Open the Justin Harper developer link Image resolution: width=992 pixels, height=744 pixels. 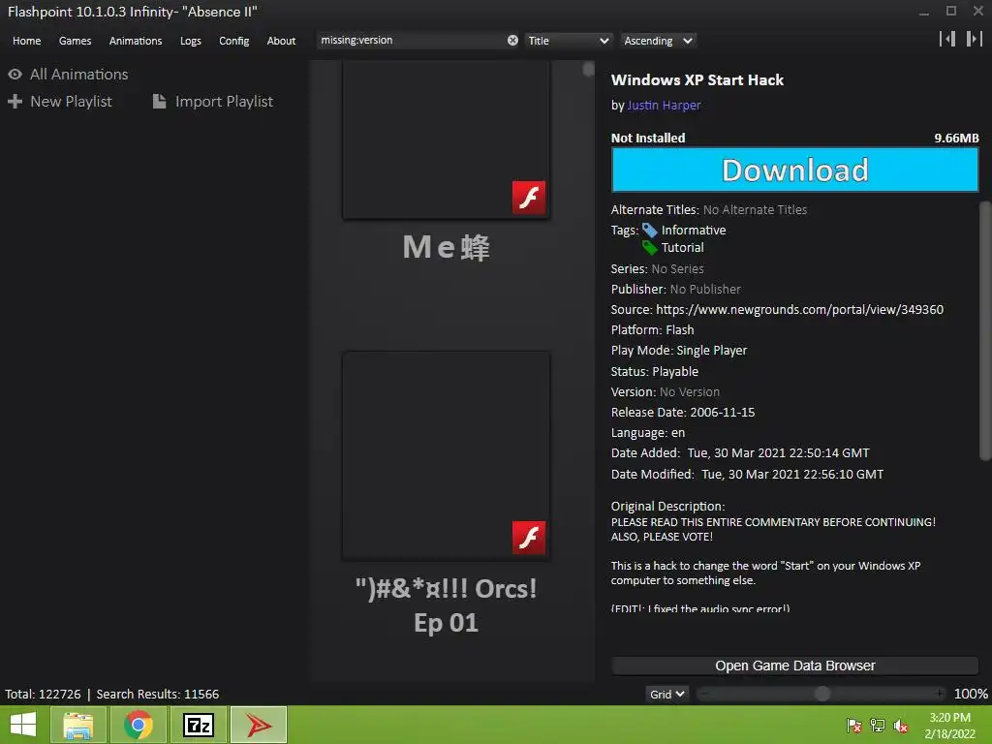(664, 105)
